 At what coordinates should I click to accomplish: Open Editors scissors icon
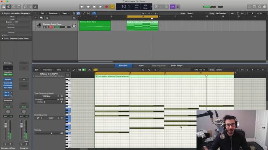(35, 7)
